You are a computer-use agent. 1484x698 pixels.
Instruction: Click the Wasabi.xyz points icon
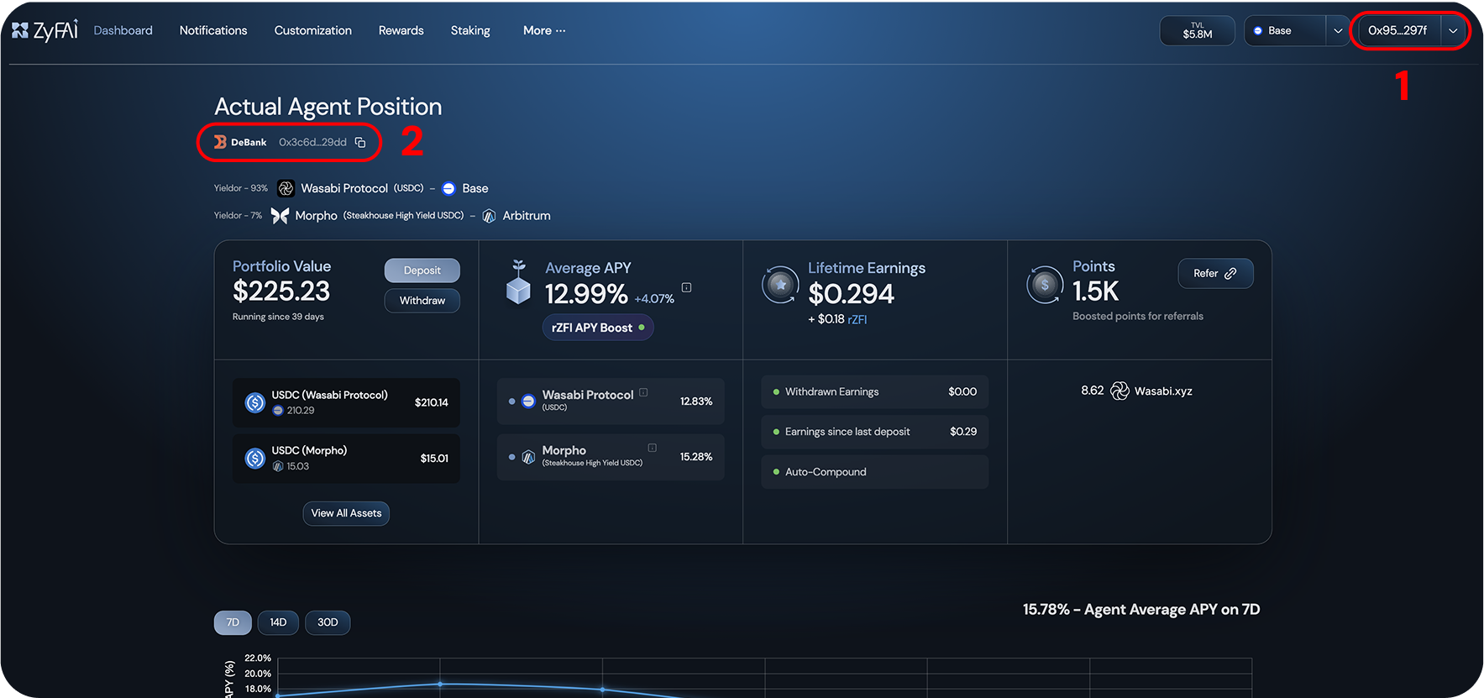click(1120, 391)
